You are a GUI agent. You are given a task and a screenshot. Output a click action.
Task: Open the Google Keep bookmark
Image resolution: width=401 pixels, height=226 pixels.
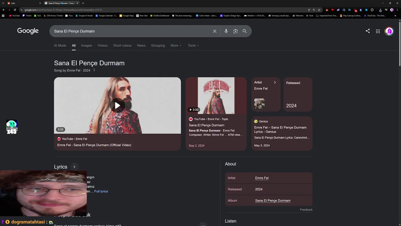click(x=127, y=16)
